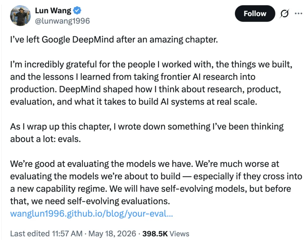Click the blue verified badge
Screen dimensions: 304x241
pyautogui.click(x=77, y=10)
